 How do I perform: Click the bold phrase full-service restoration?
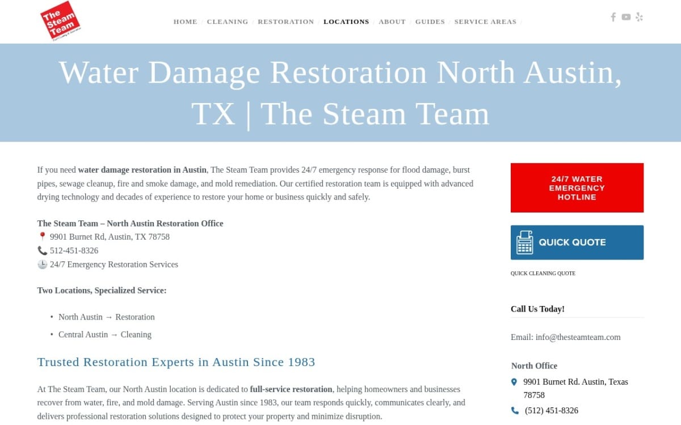point(291,389)
